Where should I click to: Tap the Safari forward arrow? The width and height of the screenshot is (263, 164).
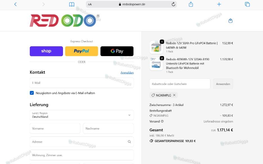coord(43,4)
